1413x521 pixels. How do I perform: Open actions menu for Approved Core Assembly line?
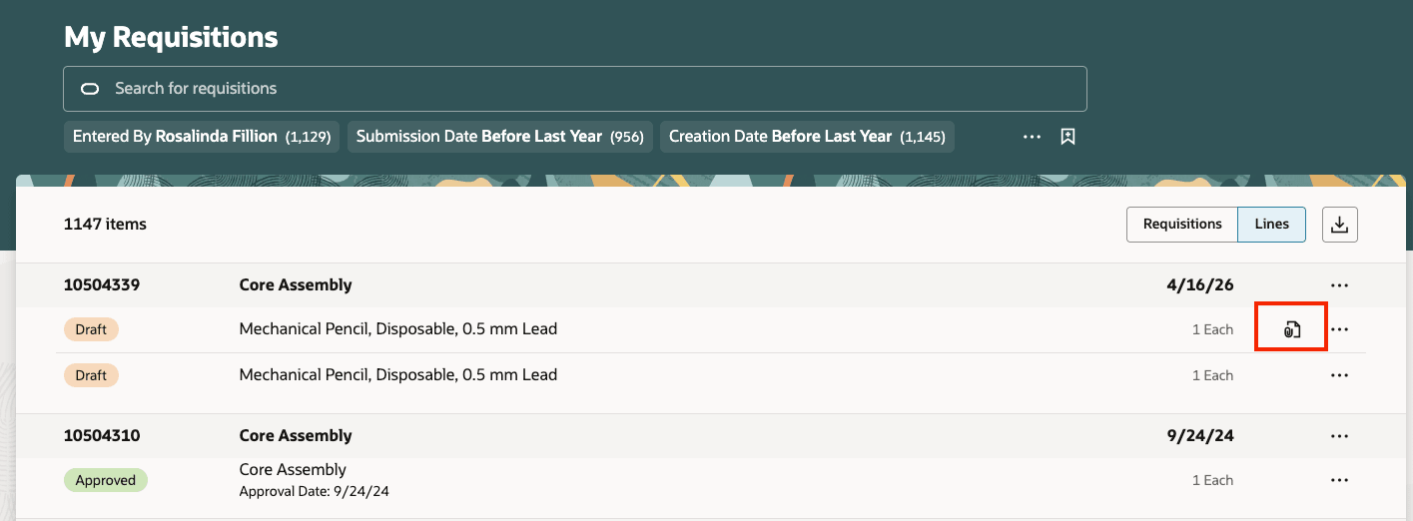coord(1340,480)
